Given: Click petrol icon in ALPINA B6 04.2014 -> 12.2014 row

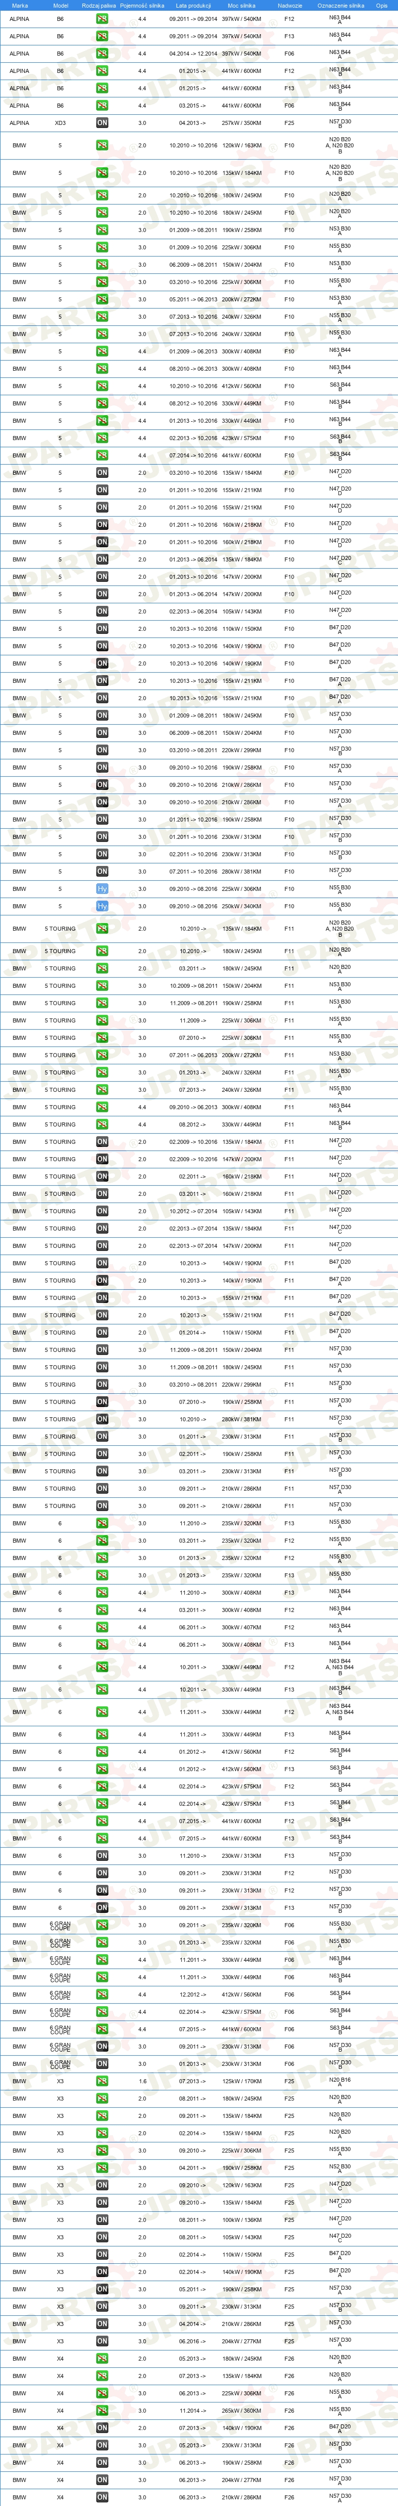Looking at the screenshot, I should (x=102, y=54).
